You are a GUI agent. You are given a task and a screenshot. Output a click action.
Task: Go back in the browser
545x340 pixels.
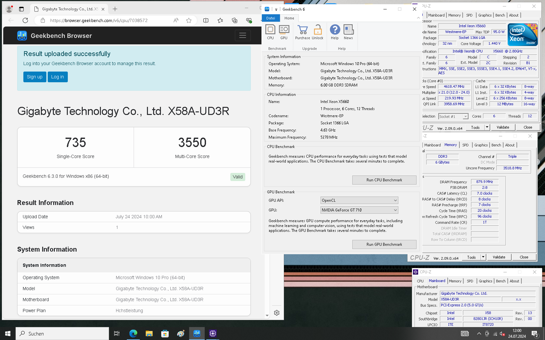pos(11,20)
